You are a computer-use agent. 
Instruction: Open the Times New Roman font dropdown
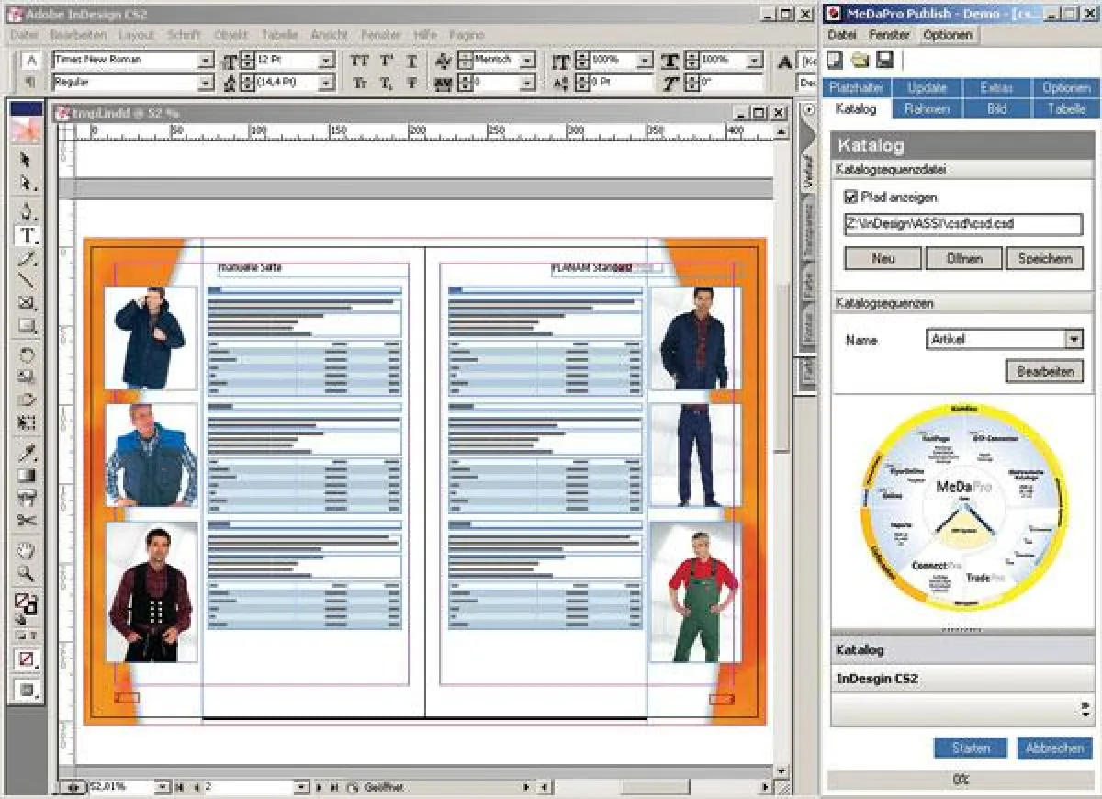pyautogui.click(x=206, y=61)
